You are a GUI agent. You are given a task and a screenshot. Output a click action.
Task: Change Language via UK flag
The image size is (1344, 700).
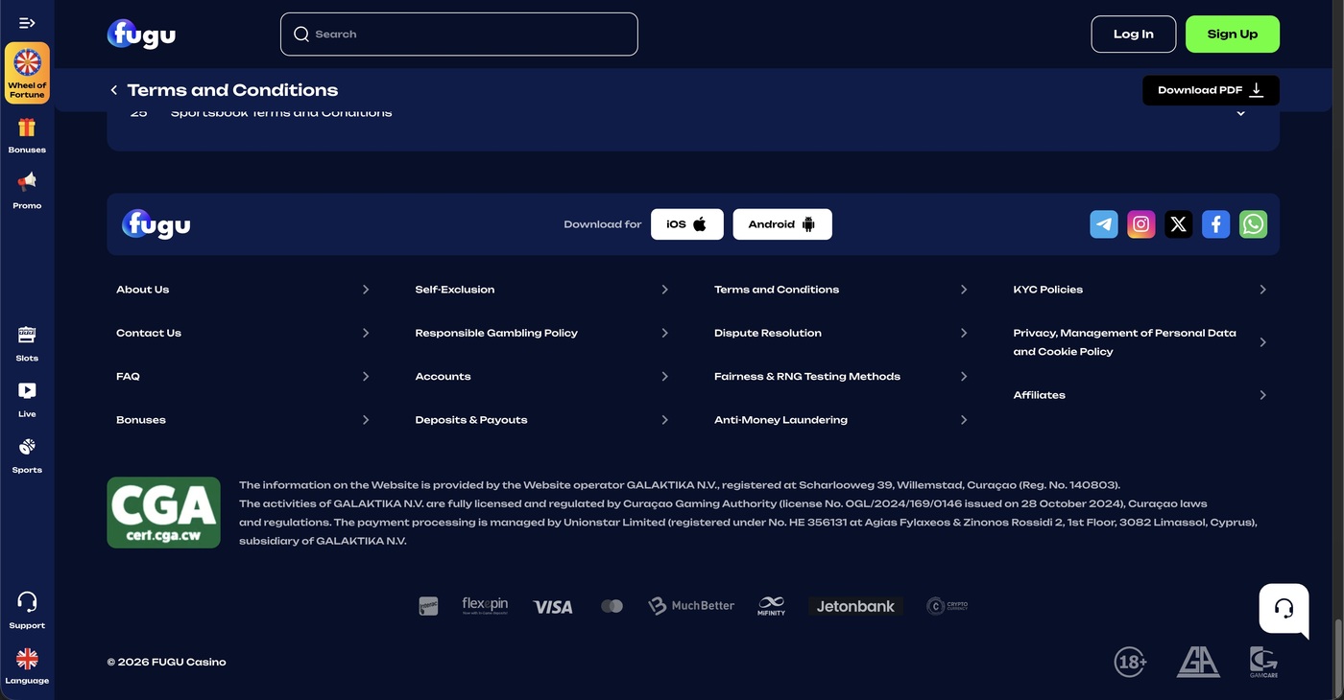(x=27, y=666)
